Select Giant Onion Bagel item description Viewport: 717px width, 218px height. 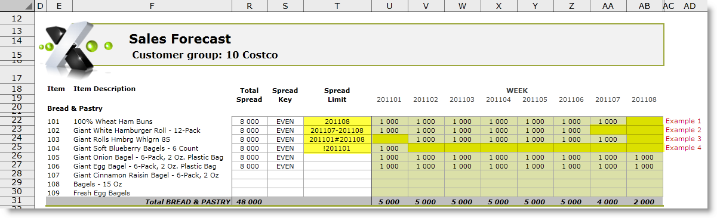(x=148, y=157)
